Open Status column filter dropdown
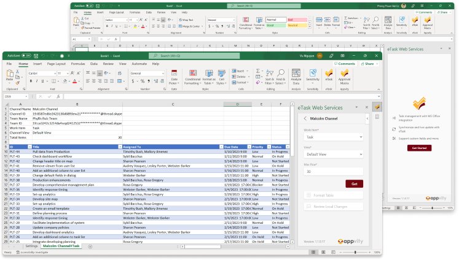459x260 pixels. pos(288,147)
